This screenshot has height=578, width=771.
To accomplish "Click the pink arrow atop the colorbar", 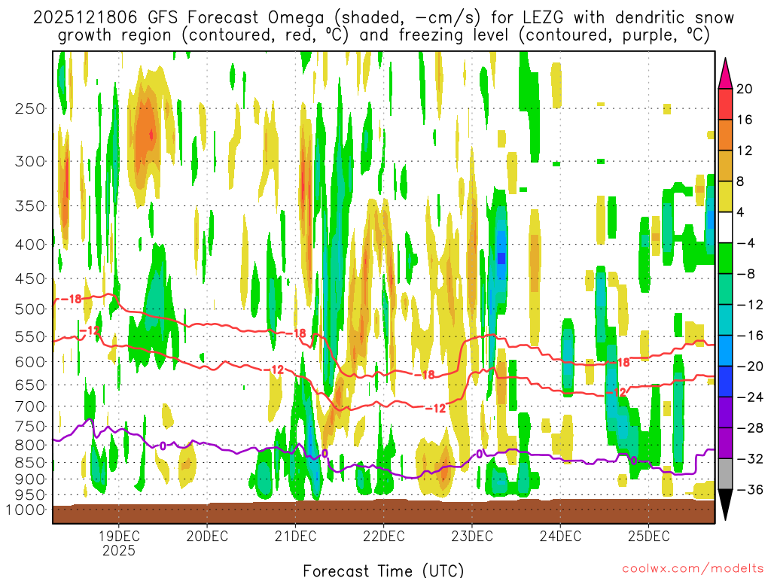I will [725, 75].
